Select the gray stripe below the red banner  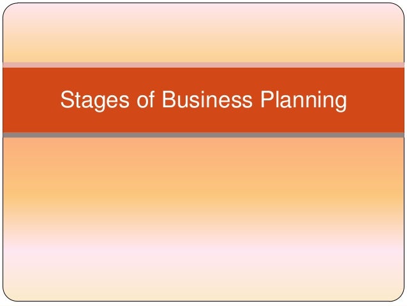coord(204,135)
